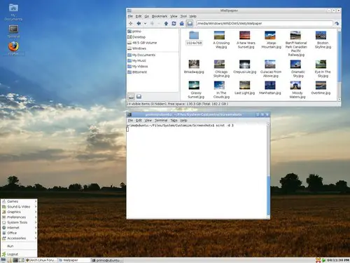Reload the current folder view

point(174,23)
